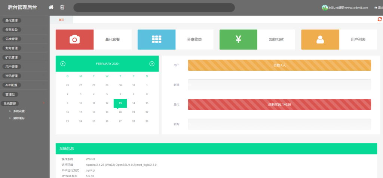Viewport: 383px width, 178px height.
Task: Click the orange 总数 4人 progress bar
Action: (x=279, y=65)
